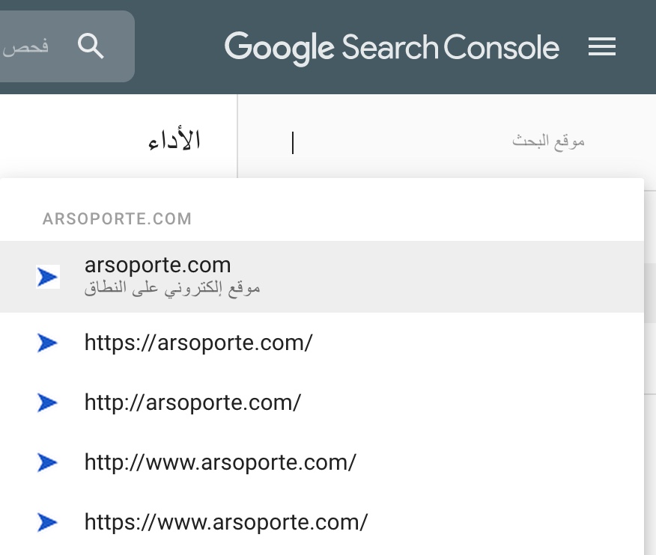This screenshot has height=555, width=656.
Task: Select the arsoporte.com domain property
Action: click(322, 277)
